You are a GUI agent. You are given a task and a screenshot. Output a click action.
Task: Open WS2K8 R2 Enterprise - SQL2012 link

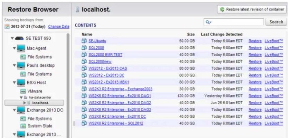[x=116, y=123]
